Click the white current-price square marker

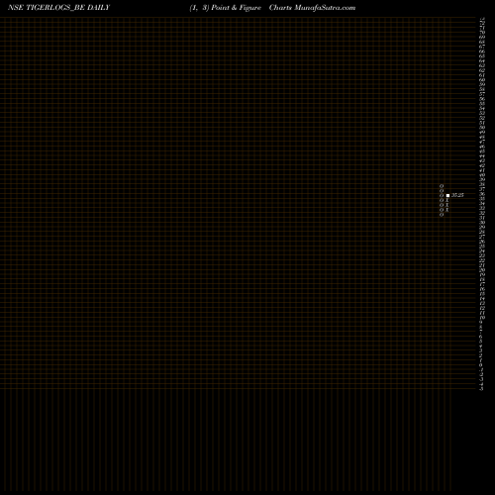point(447,196)
